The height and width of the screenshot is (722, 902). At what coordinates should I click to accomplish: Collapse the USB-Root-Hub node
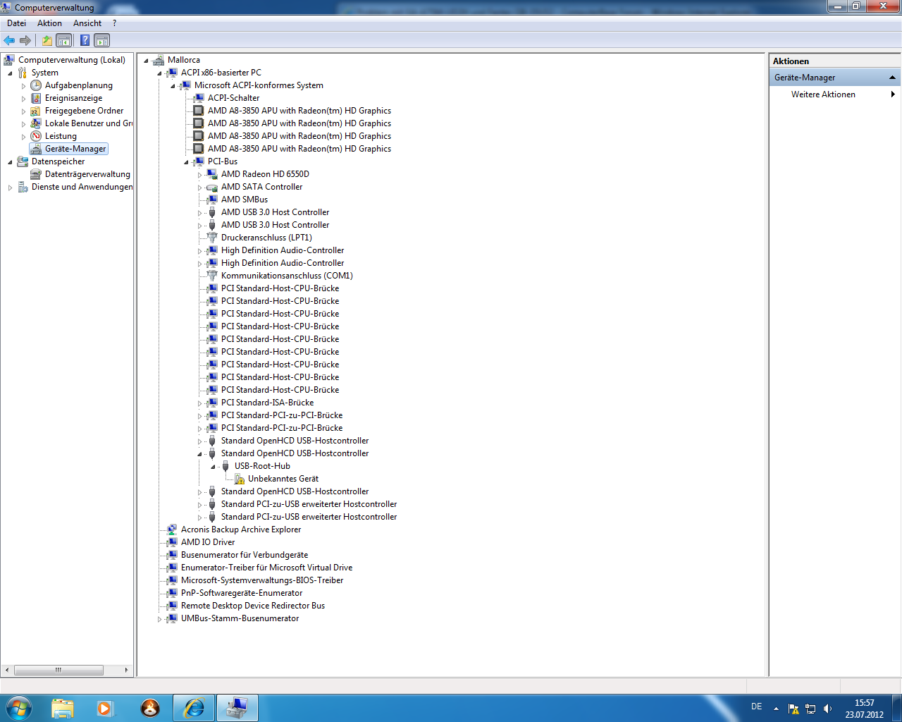coord(213,467)
